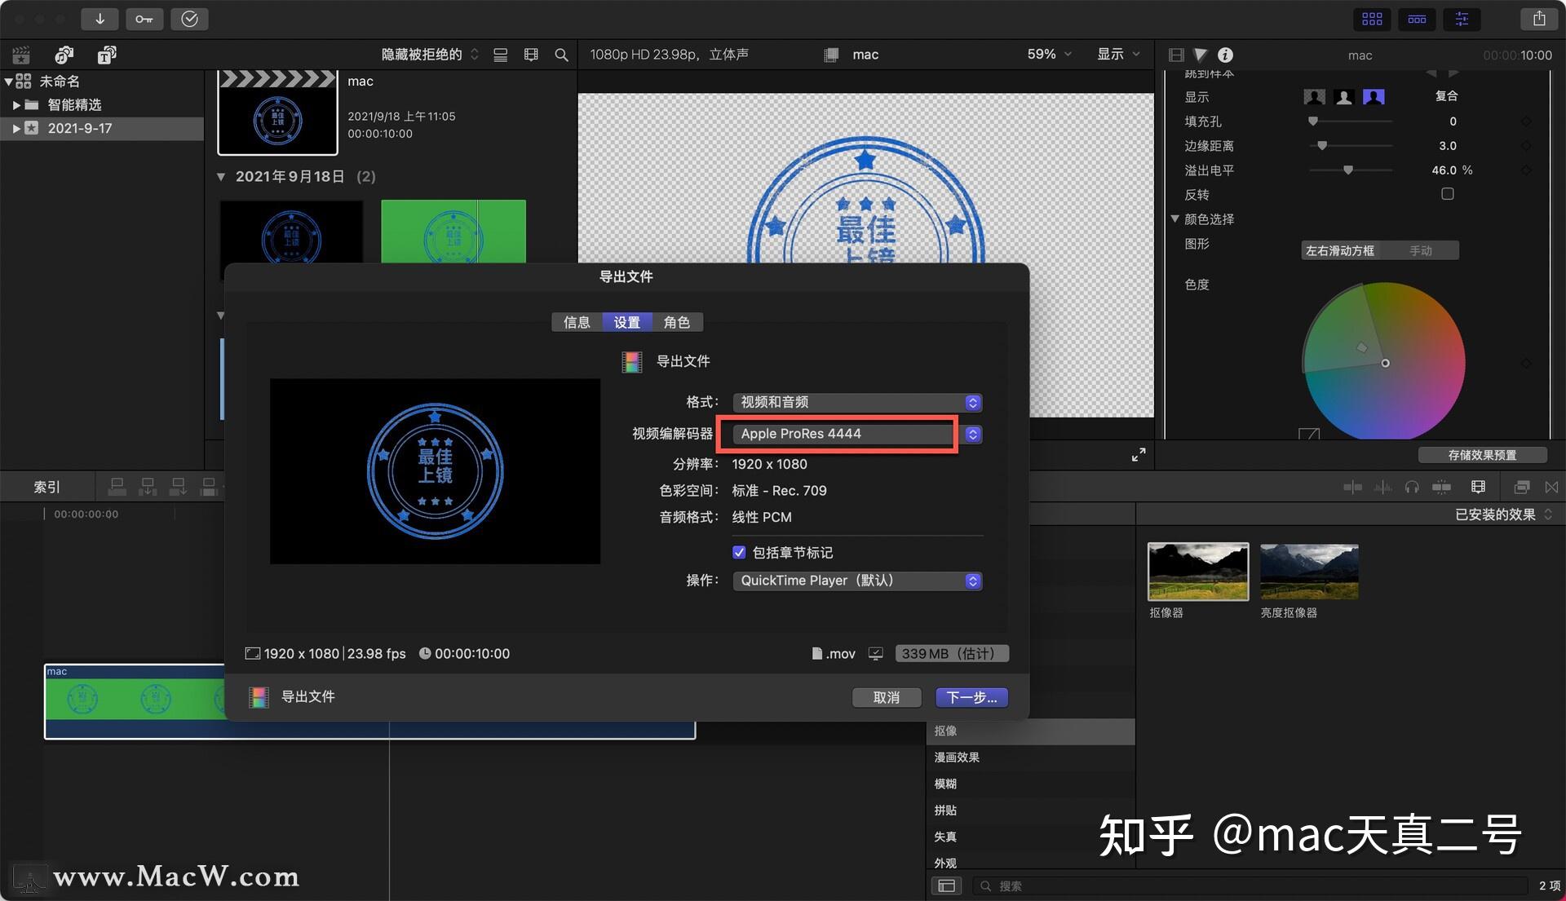Viewport: 1566px width, 901px height.
Task: Select 左右滑动方框 graphic mode
Action: pyautogui.click(x=1340, y=250)
